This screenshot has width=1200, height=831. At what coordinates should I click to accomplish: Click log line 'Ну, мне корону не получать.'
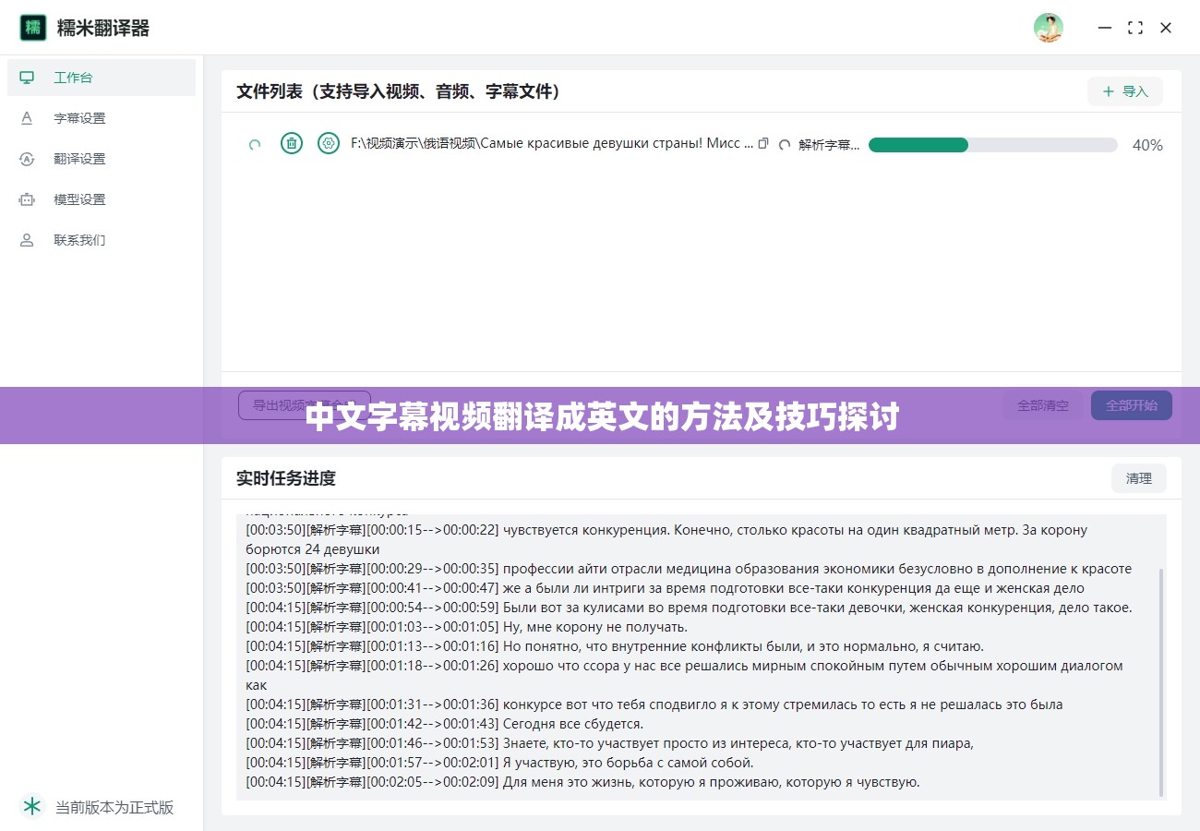[467, 627]
